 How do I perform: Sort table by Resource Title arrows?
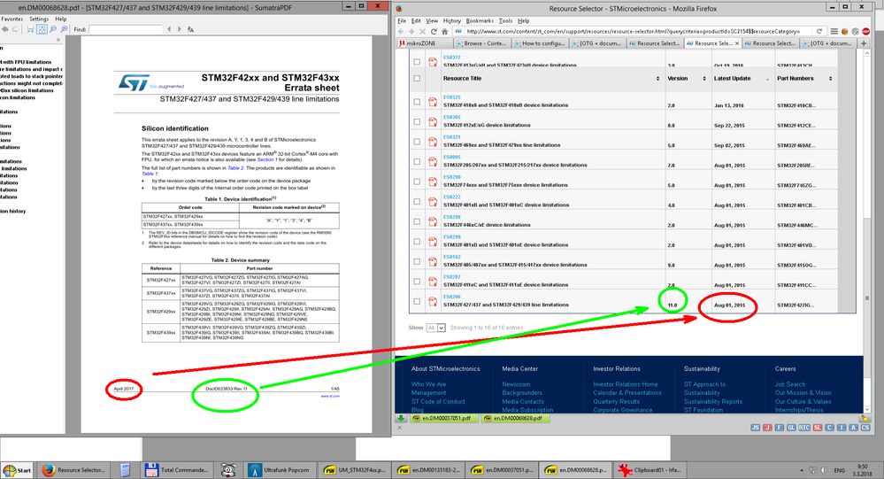658,79
